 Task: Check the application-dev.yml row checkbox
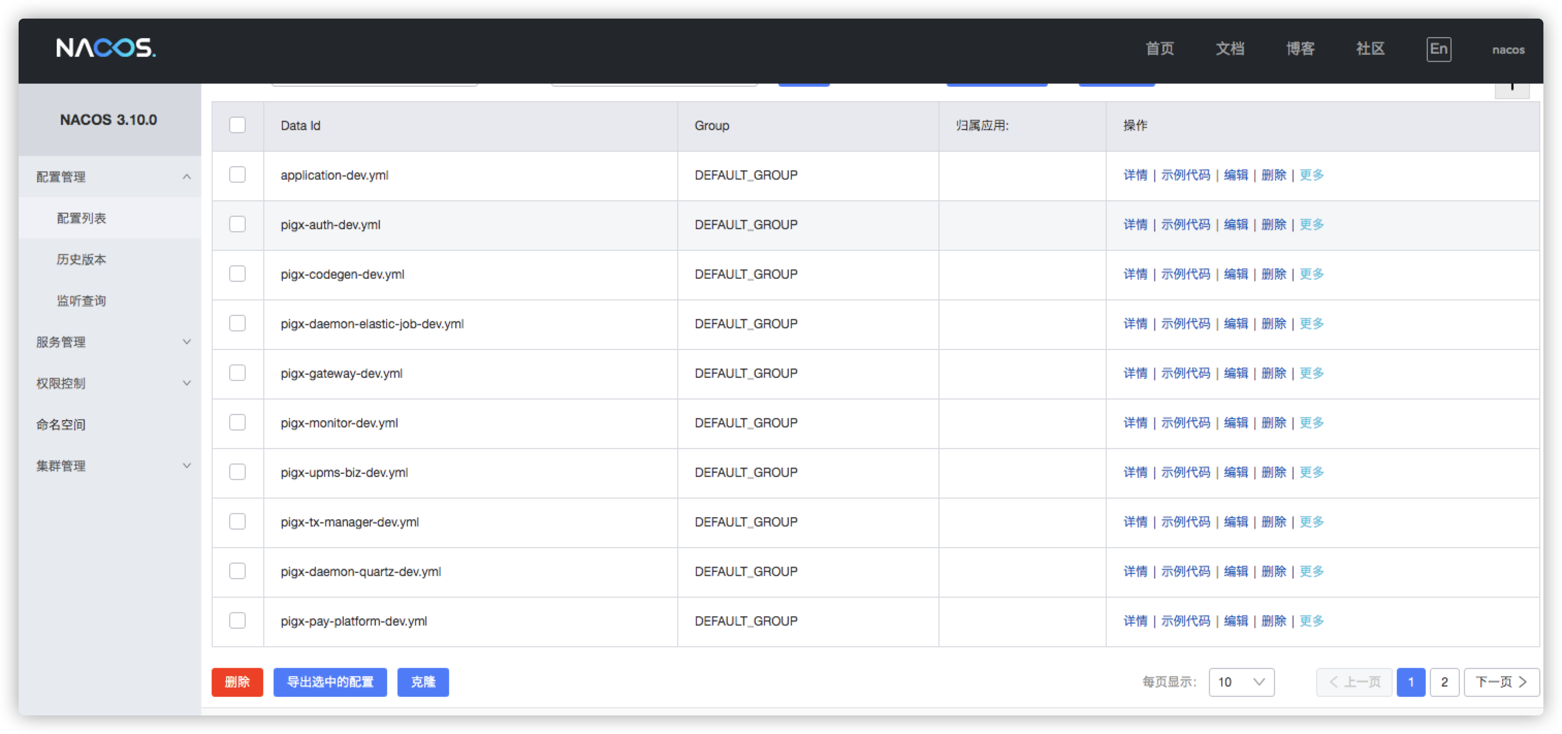tap(237, 175)
